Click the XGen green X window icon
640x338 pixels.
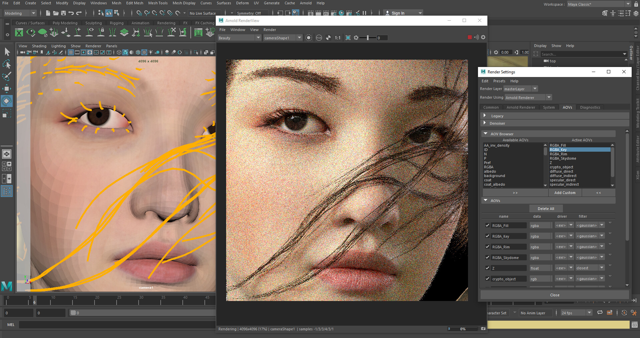(x=19, y=32)
